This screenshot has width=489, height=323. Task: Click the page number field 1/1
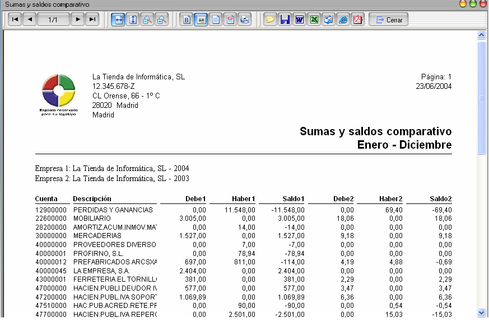point(54,20)
